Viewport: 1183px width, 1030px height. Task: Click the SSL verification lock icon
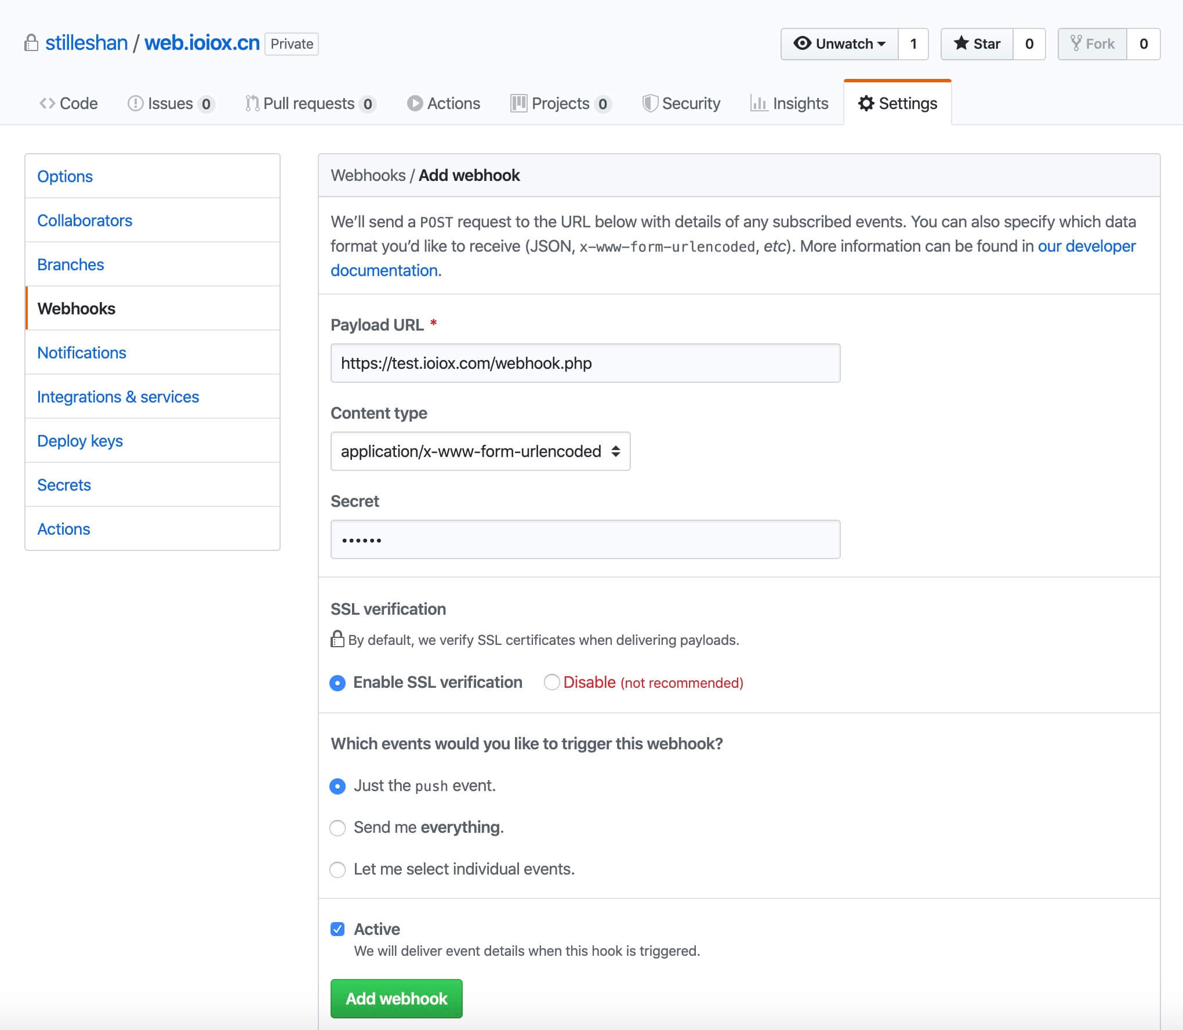[x=337, y=639]
